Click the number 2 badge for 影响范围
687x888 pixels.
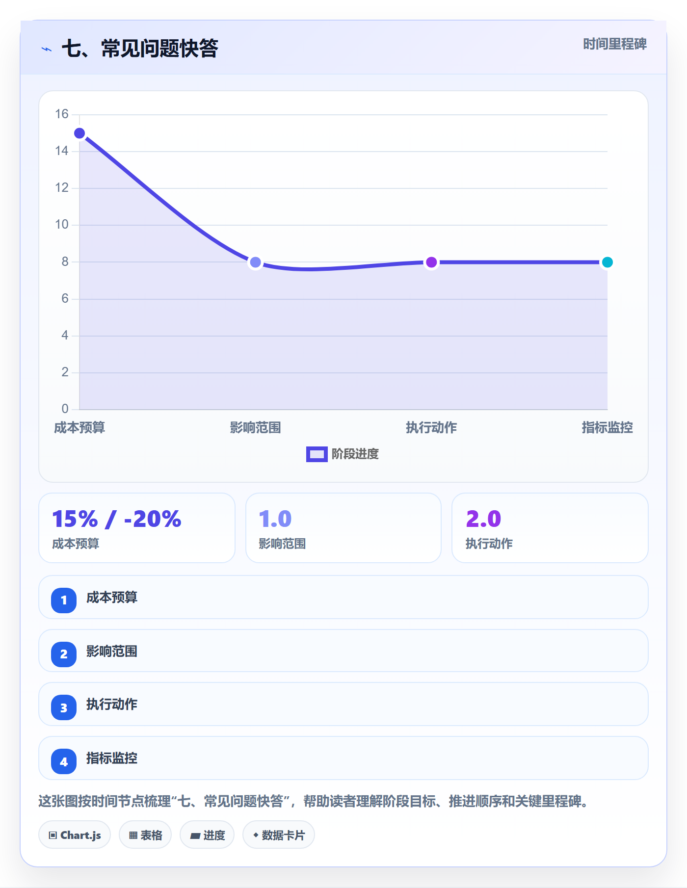(x=64, y=654)
